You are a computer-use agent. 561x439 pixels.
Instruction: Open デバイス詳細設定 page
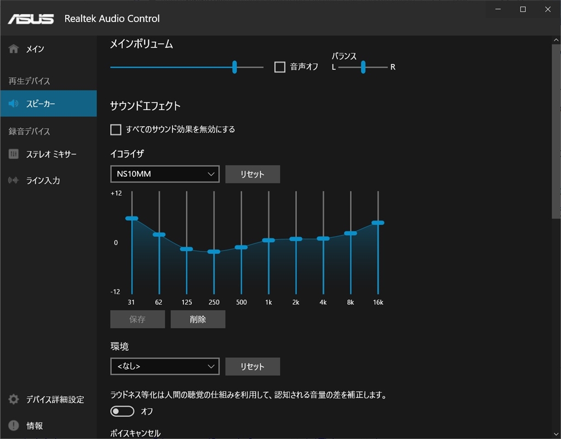(48, 399)
